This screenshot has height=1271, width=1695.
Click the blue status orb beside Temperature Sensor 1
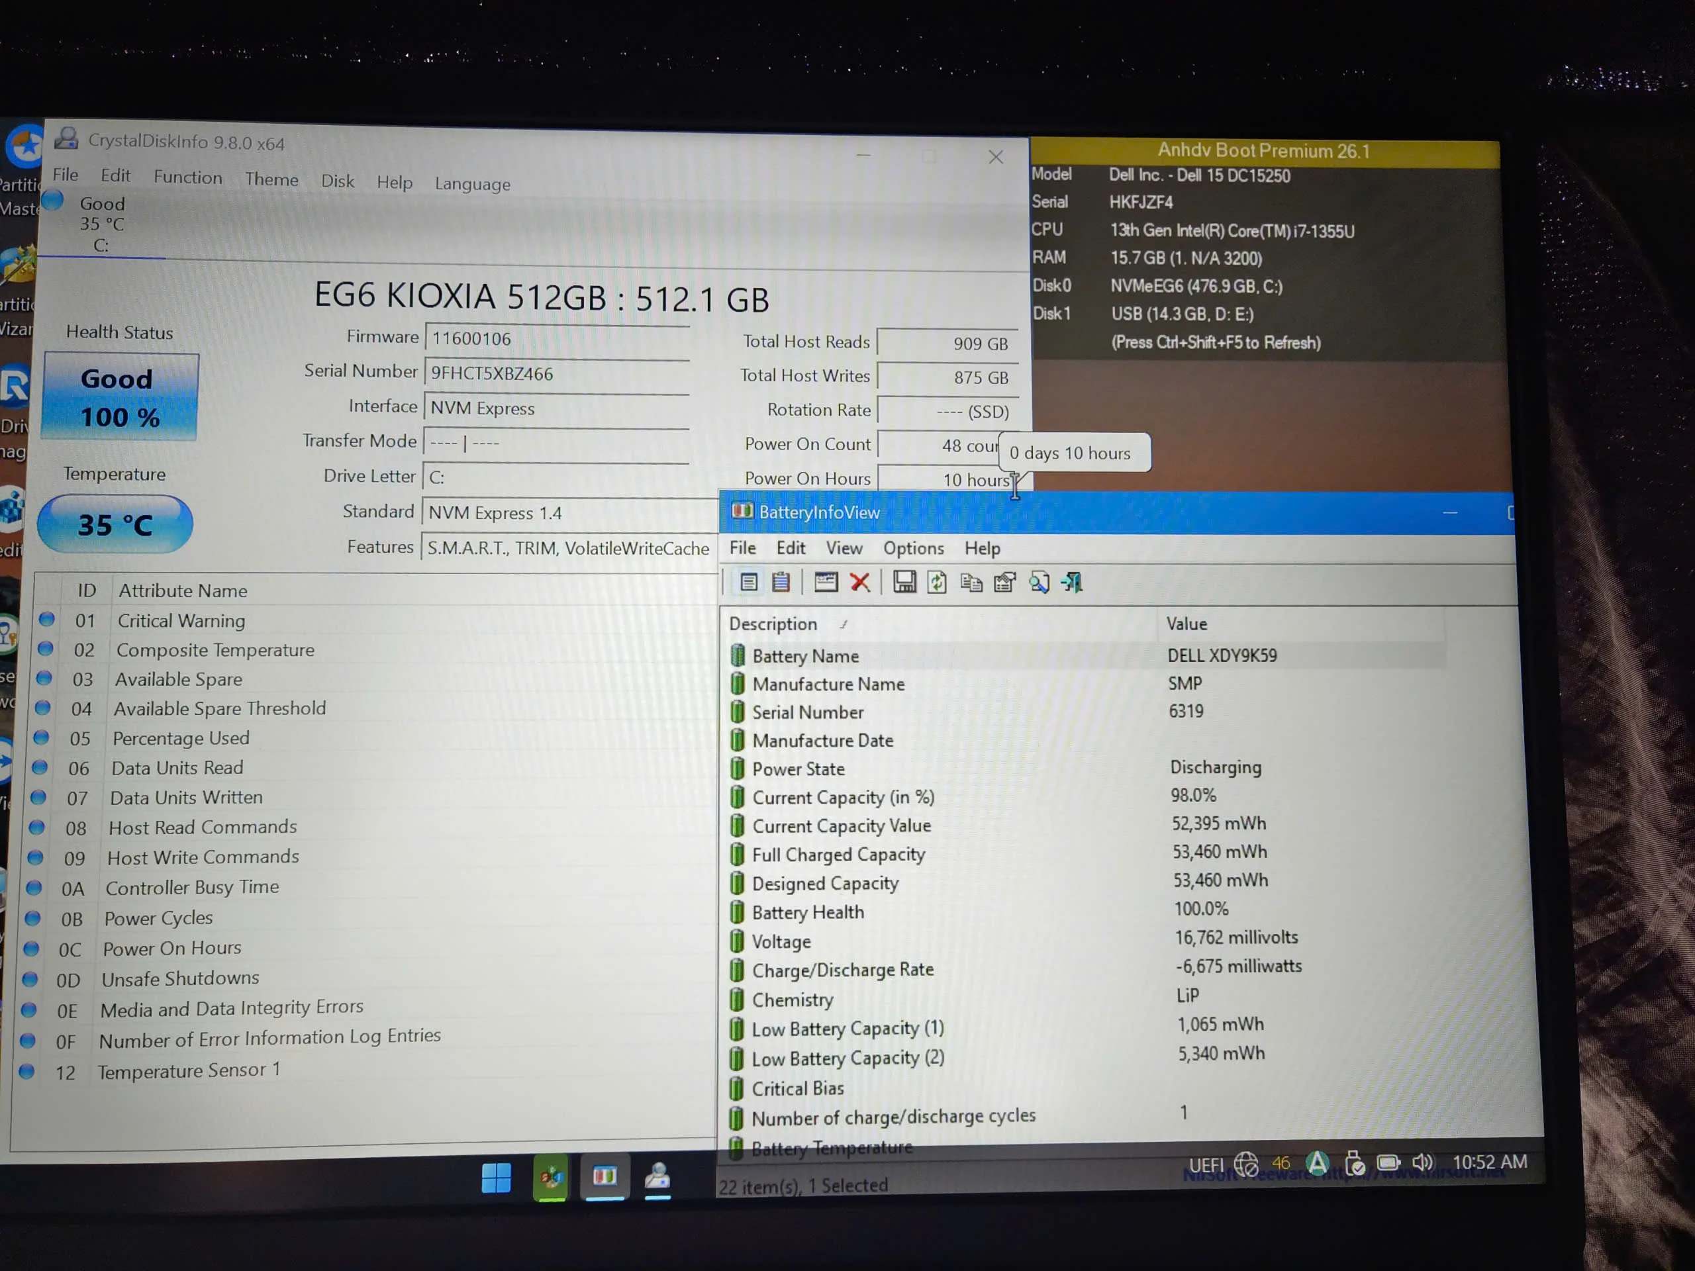coord(27,1070)
